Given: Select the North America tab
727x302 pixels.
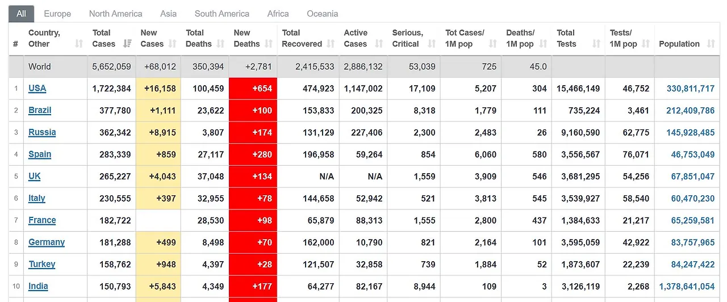Looking at the screenshot, I should (115, 14).
